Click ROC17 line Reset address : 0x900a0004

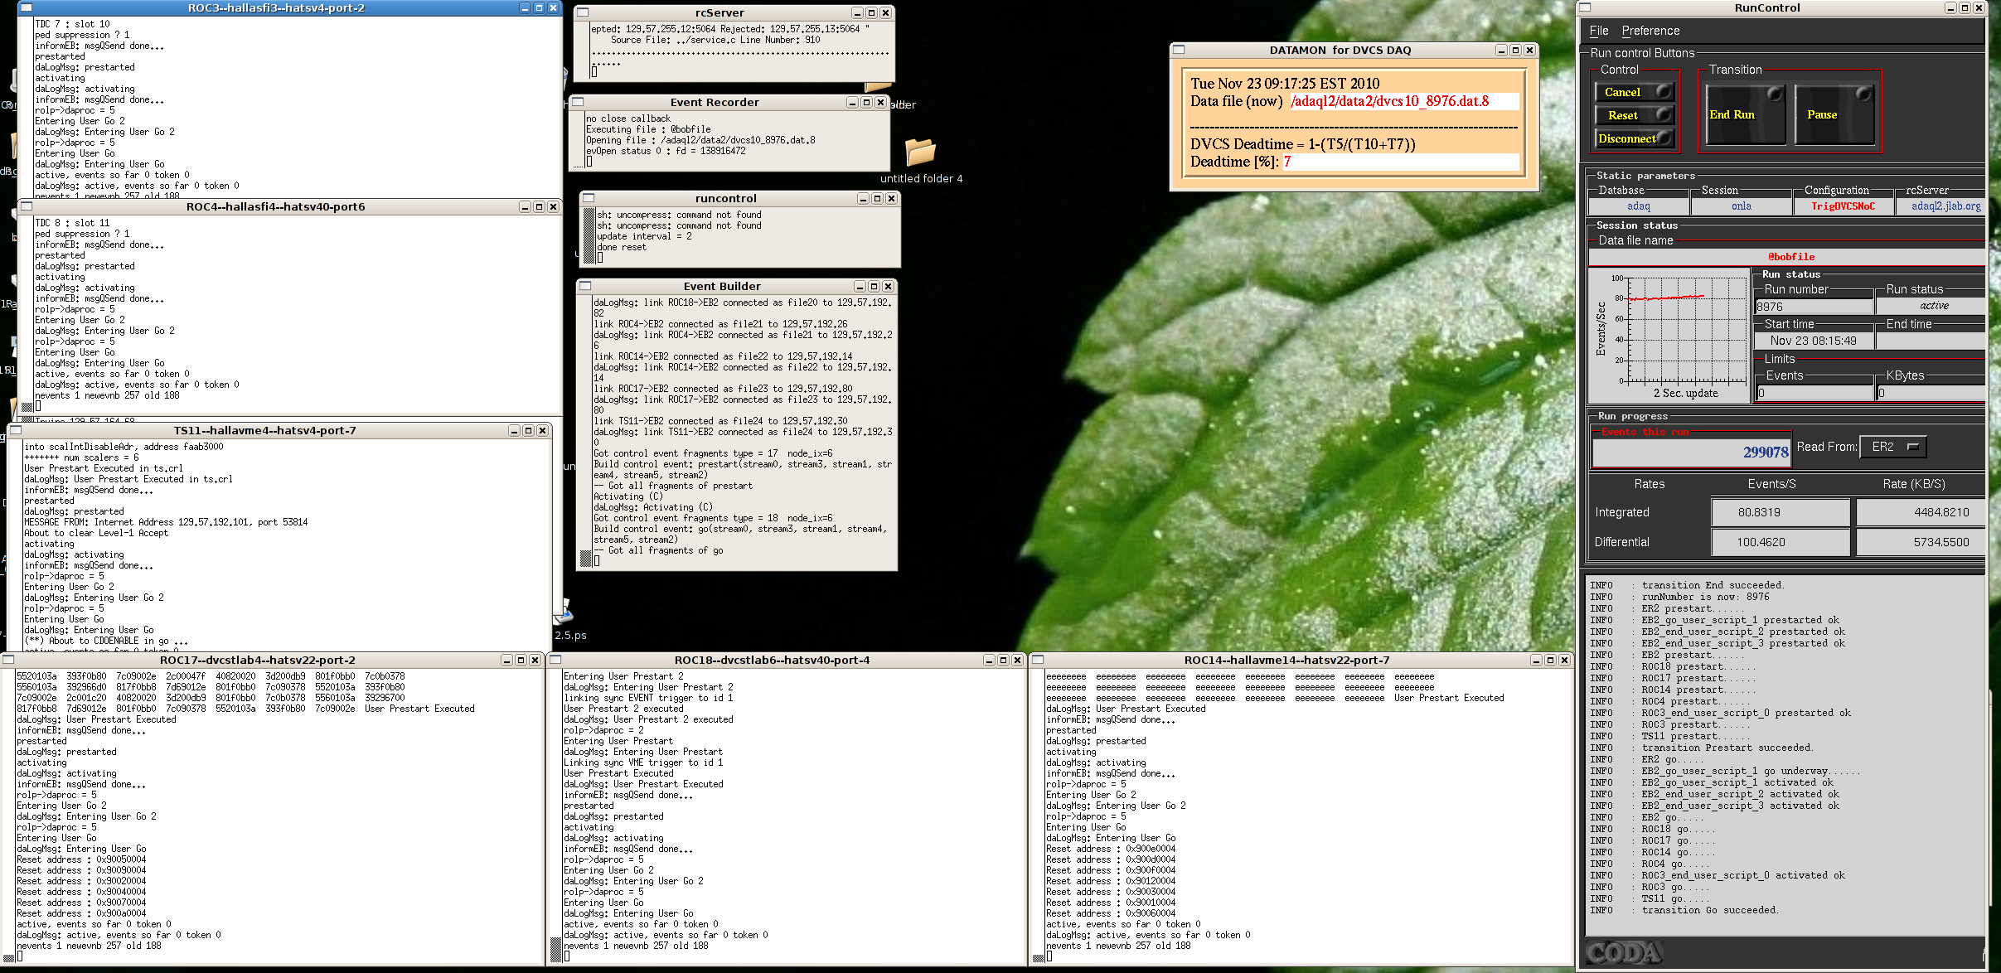pyautogui.click(x=81, y=913)
